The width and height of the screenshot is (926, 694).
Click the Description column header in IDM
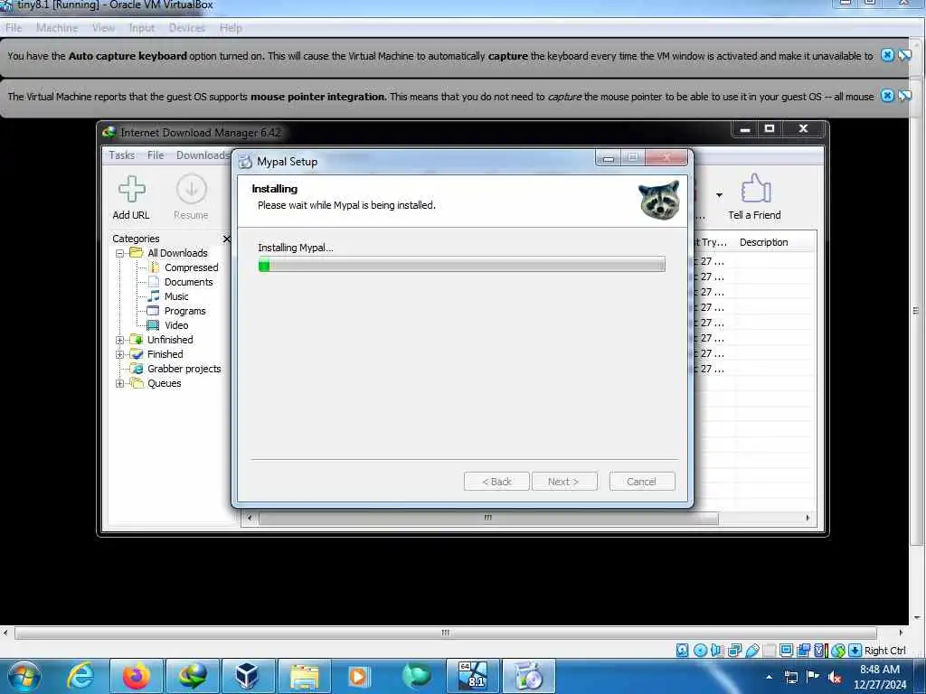[x=763, y=242]
